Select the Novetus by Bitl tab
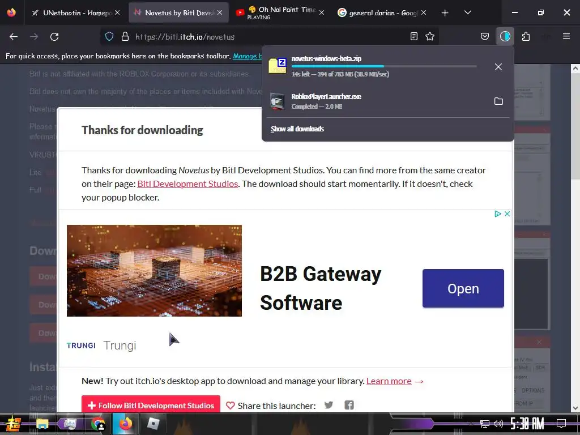The width and height of the screenshot is (580, 435). tap(179, 13)
